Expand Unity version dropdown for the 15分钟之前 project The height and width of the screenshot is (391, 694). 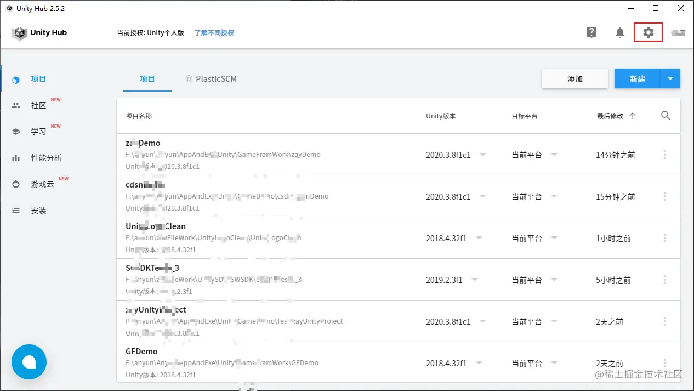tap(482, 196)
